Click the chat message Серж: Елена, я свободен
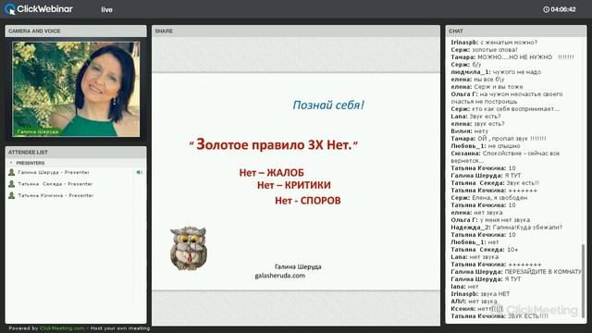Image resolution: width=592 pixels, height=333 pixels. (489, 197)
